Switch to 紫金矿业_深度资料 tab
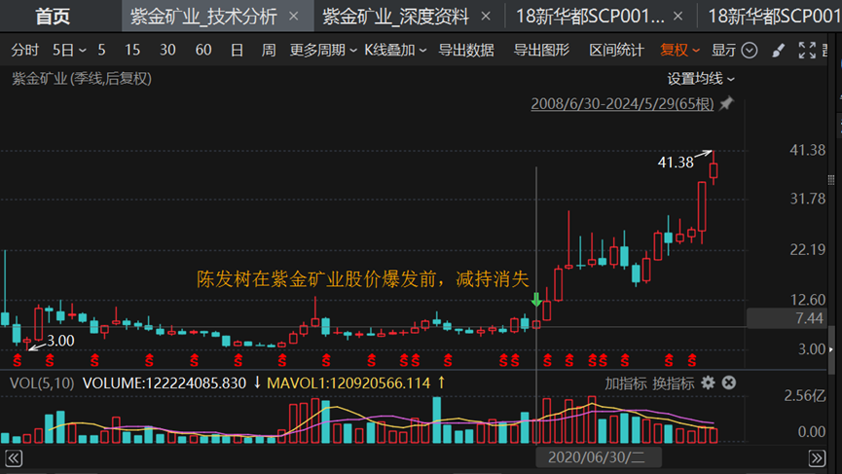 coord(395,17)
